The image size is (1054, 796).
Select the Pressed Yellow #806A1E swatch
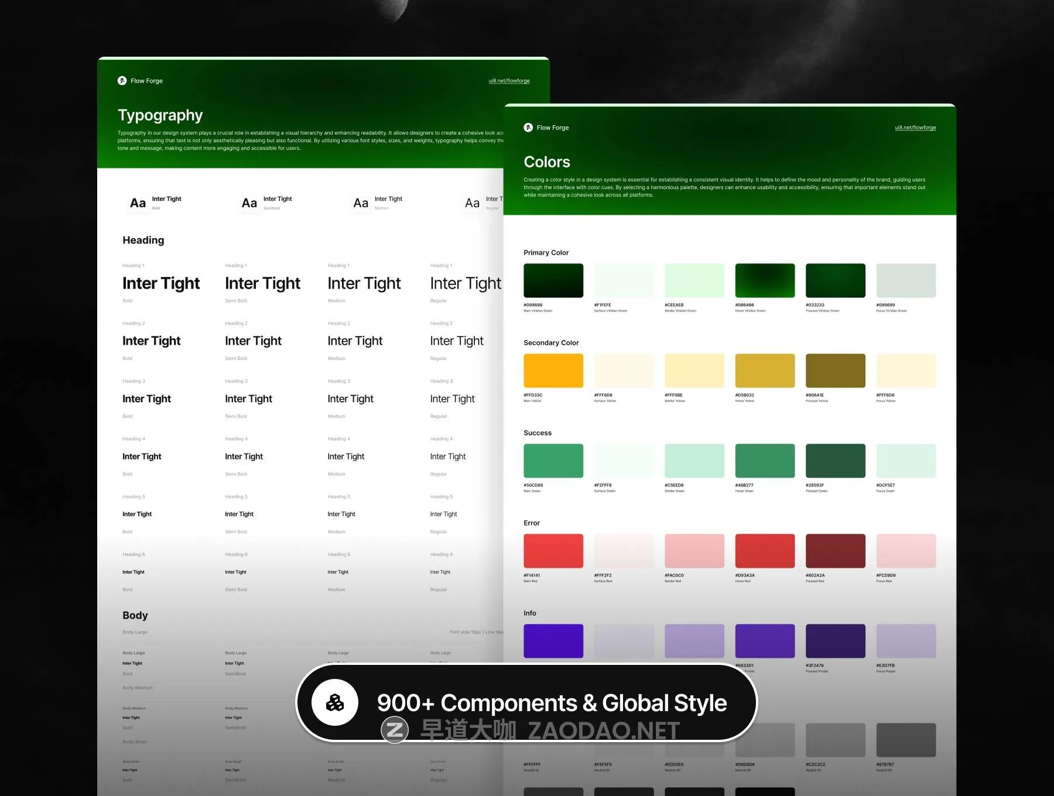click(835, 370)
